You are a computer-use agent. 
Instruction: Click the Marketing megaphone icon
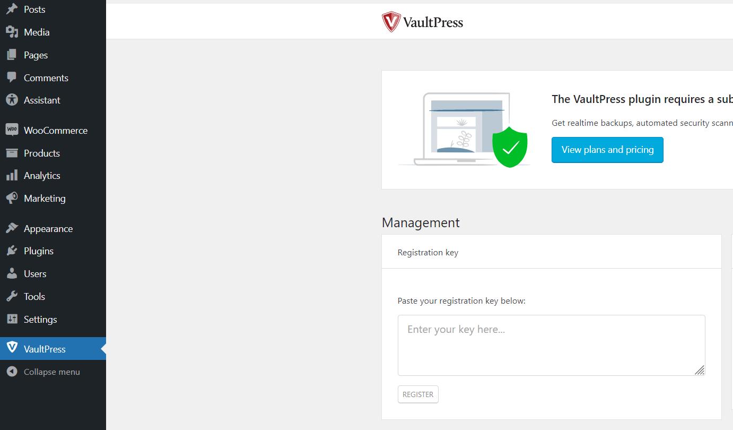pyautogui.click(x=12, y=199)
